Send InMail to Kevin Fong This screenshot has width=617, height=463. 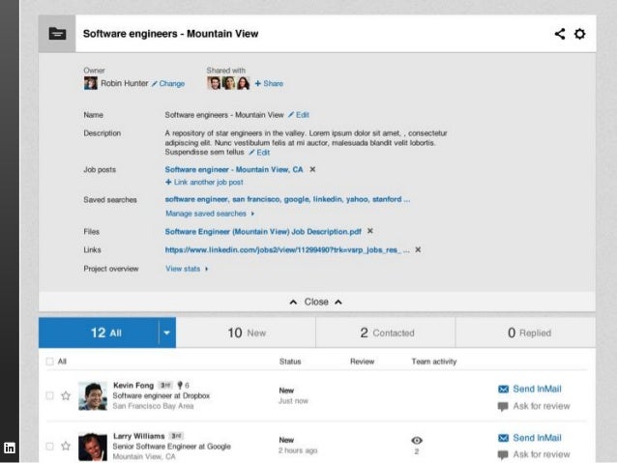(x=530, y=390)
